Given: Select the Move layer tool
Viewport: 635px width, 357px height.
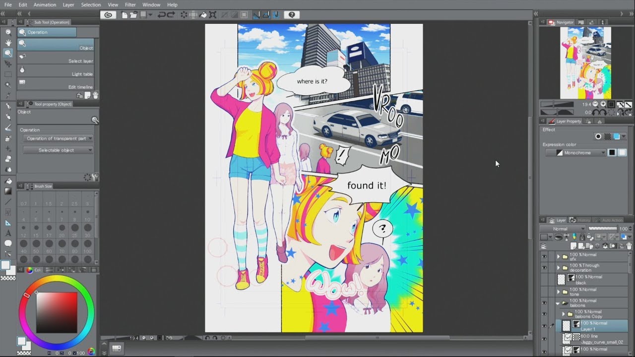Looking at the screenshot, I should 8,64.
